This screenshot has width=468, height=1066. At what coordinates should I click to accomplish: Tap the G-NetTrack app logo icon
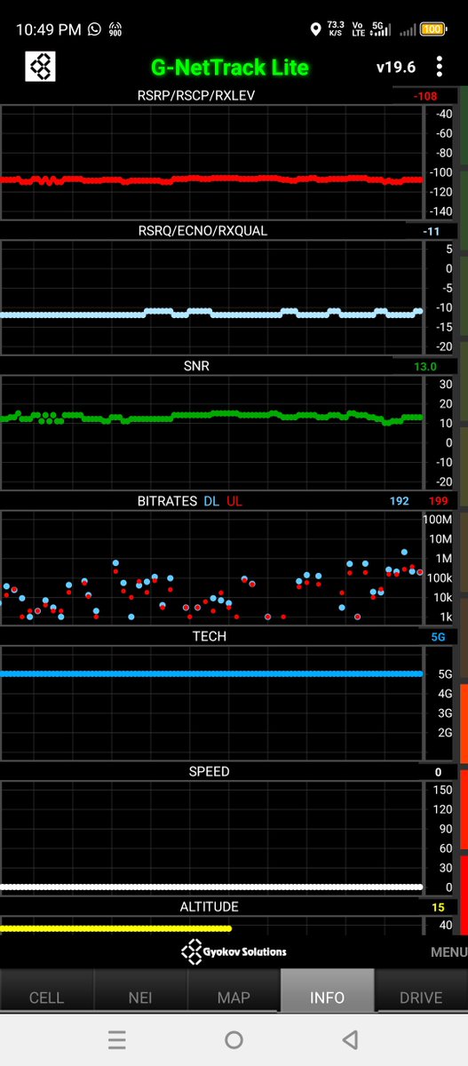[41, 67]
